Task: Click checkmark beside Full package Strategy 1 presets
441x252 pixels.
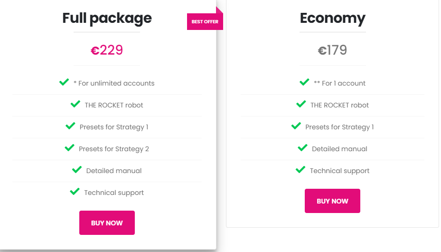Action: click(70, 126)
